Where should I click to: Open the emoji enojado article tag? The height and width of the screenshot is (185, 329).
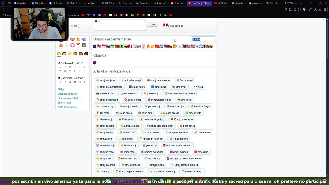[105, 80]
